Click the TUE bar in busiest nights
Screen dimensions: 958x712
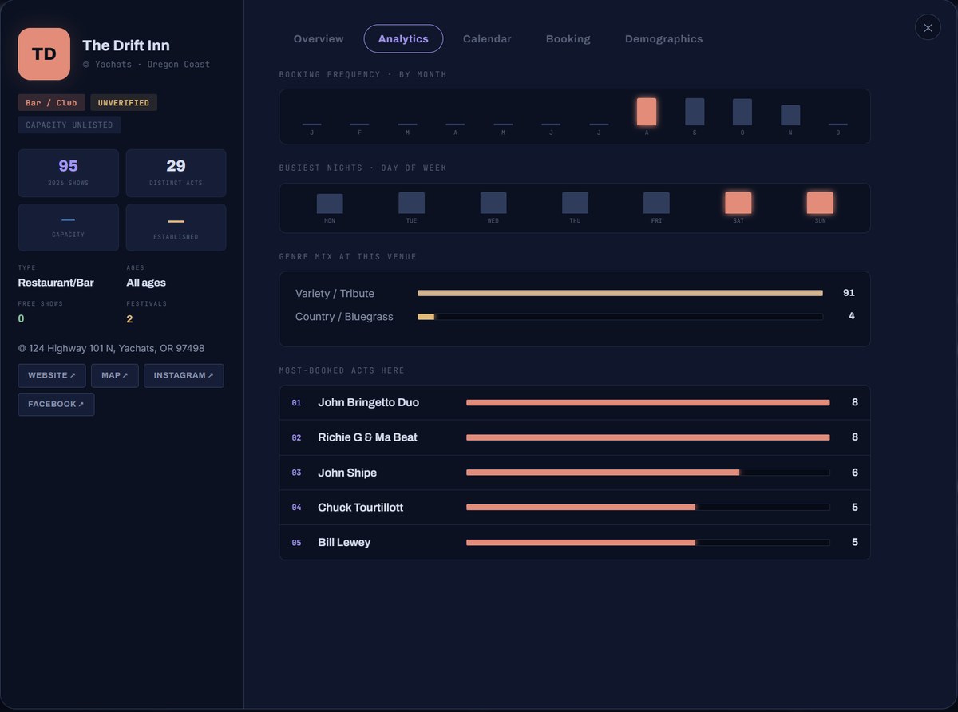click(x=412, y=203)
